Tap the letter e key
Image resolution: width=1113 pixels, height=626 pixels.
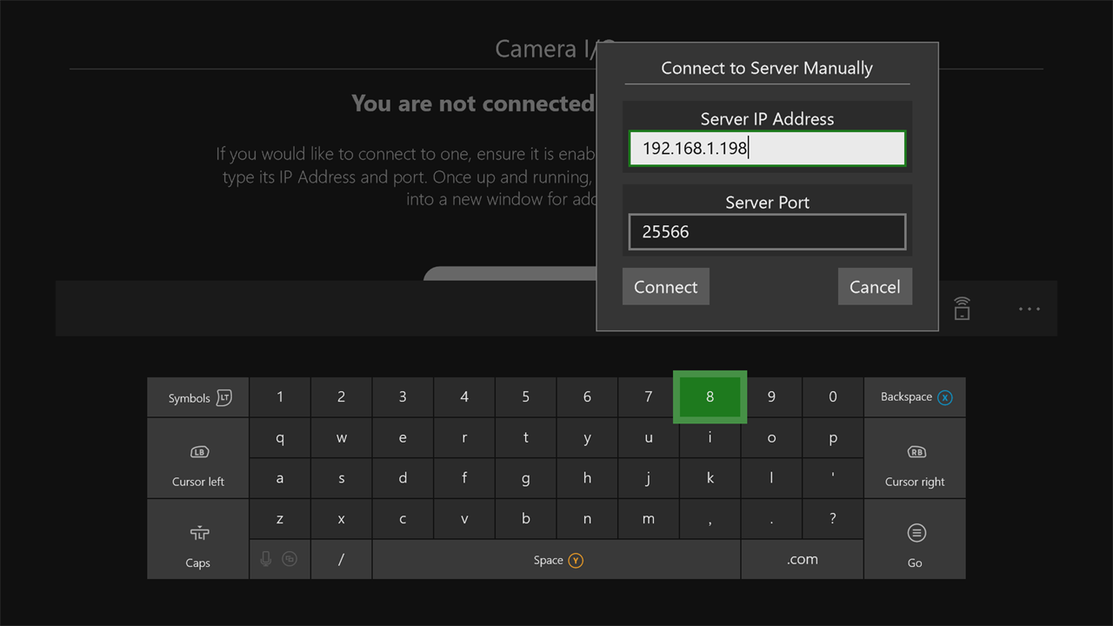click(x=403, y=438)
